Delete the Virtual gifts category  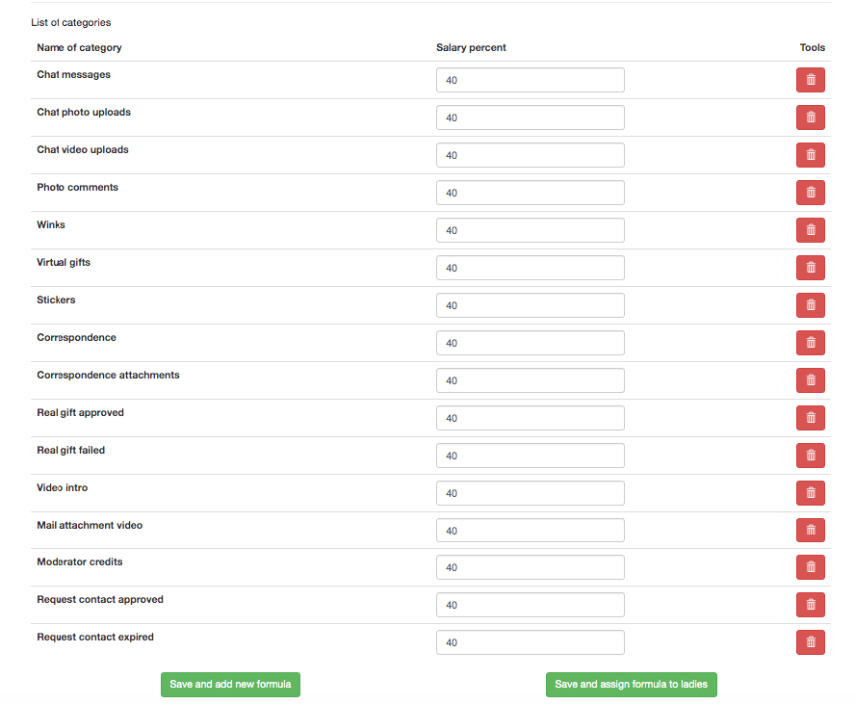pyautogui.click(x=811, y=268)
